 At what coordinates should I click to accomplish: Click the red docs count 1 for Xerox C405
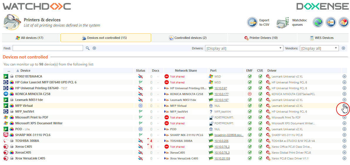click(x=151, y=147)
